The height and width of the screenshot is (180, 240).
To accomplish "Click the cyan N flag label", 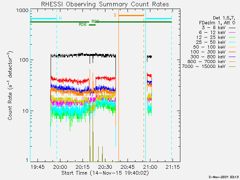I will (60, 18).
